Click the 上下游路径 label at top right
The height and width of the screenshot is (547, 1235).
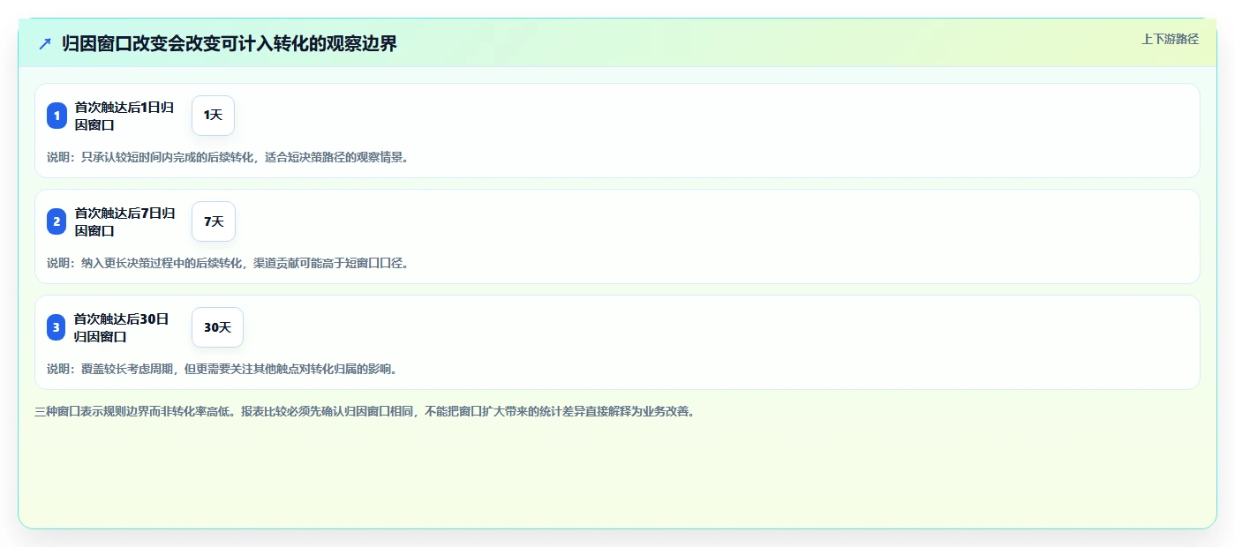1170,39
